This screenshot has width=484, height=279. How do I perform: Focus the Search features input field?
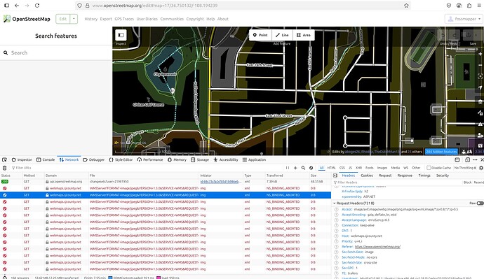point(56,53)
